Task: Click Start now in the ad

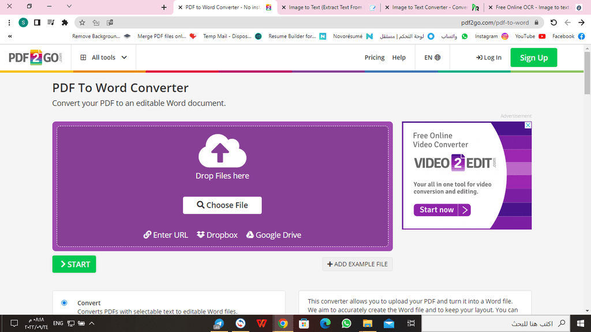Action: point(442,210)
